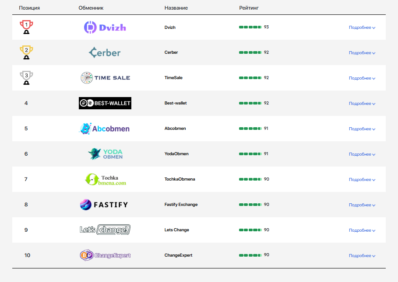Expand Подробнее for YodaObmen
398x282 pixels.
(x=362, y=154)
